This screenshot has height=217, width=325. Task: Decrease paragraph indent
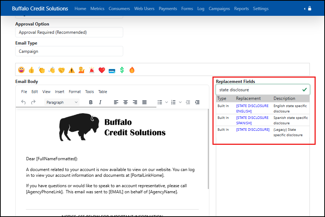pyautogui.click(x=188, y=102)
